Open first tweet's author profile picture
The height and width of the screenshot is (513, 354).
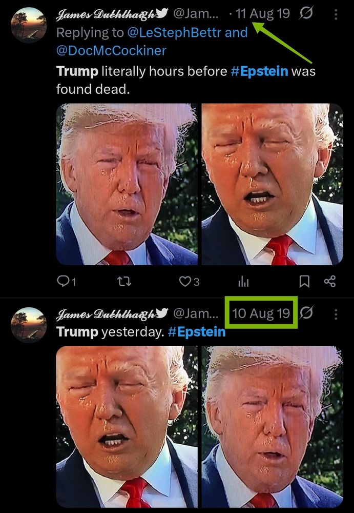click(29, 25)
